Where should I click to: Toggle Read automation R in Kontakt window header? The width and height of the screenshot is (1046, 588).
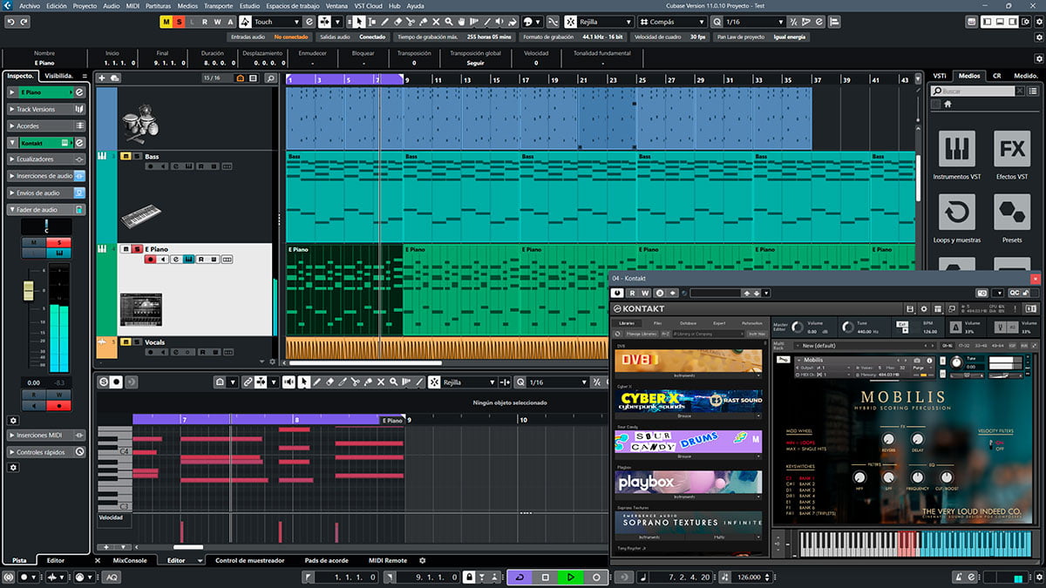(x=633, y=293)
